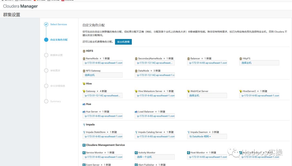Open the Load Balancer host assignment field
This screenshot has height=166, width=292.
(x=155, y=116)
